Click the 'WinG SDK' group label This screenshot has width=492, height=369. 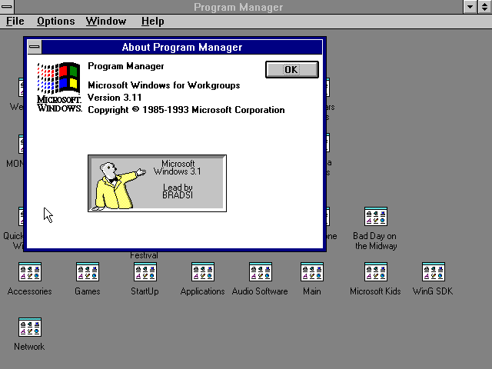click(x=433, y=291)
